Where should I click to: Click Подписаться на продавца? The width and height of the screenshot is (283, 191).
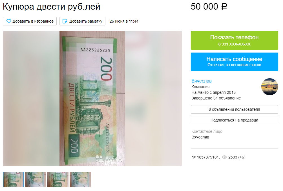tap(235, 120)
